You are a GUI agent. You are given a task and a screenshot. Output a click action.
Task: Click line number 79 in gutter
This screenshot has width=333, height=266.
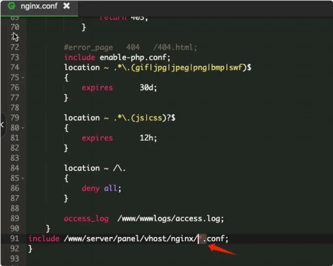pos(15,118)
